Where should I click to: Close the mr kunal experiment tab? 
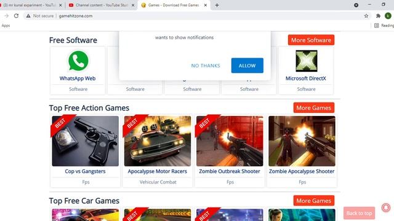[x=60, y=5]
